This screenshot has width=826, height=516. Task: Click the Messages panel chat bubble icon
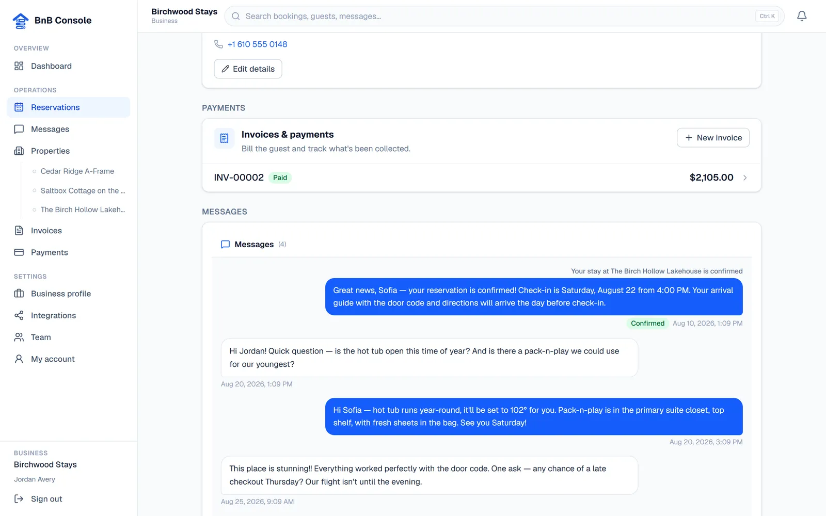pos(225,245)
